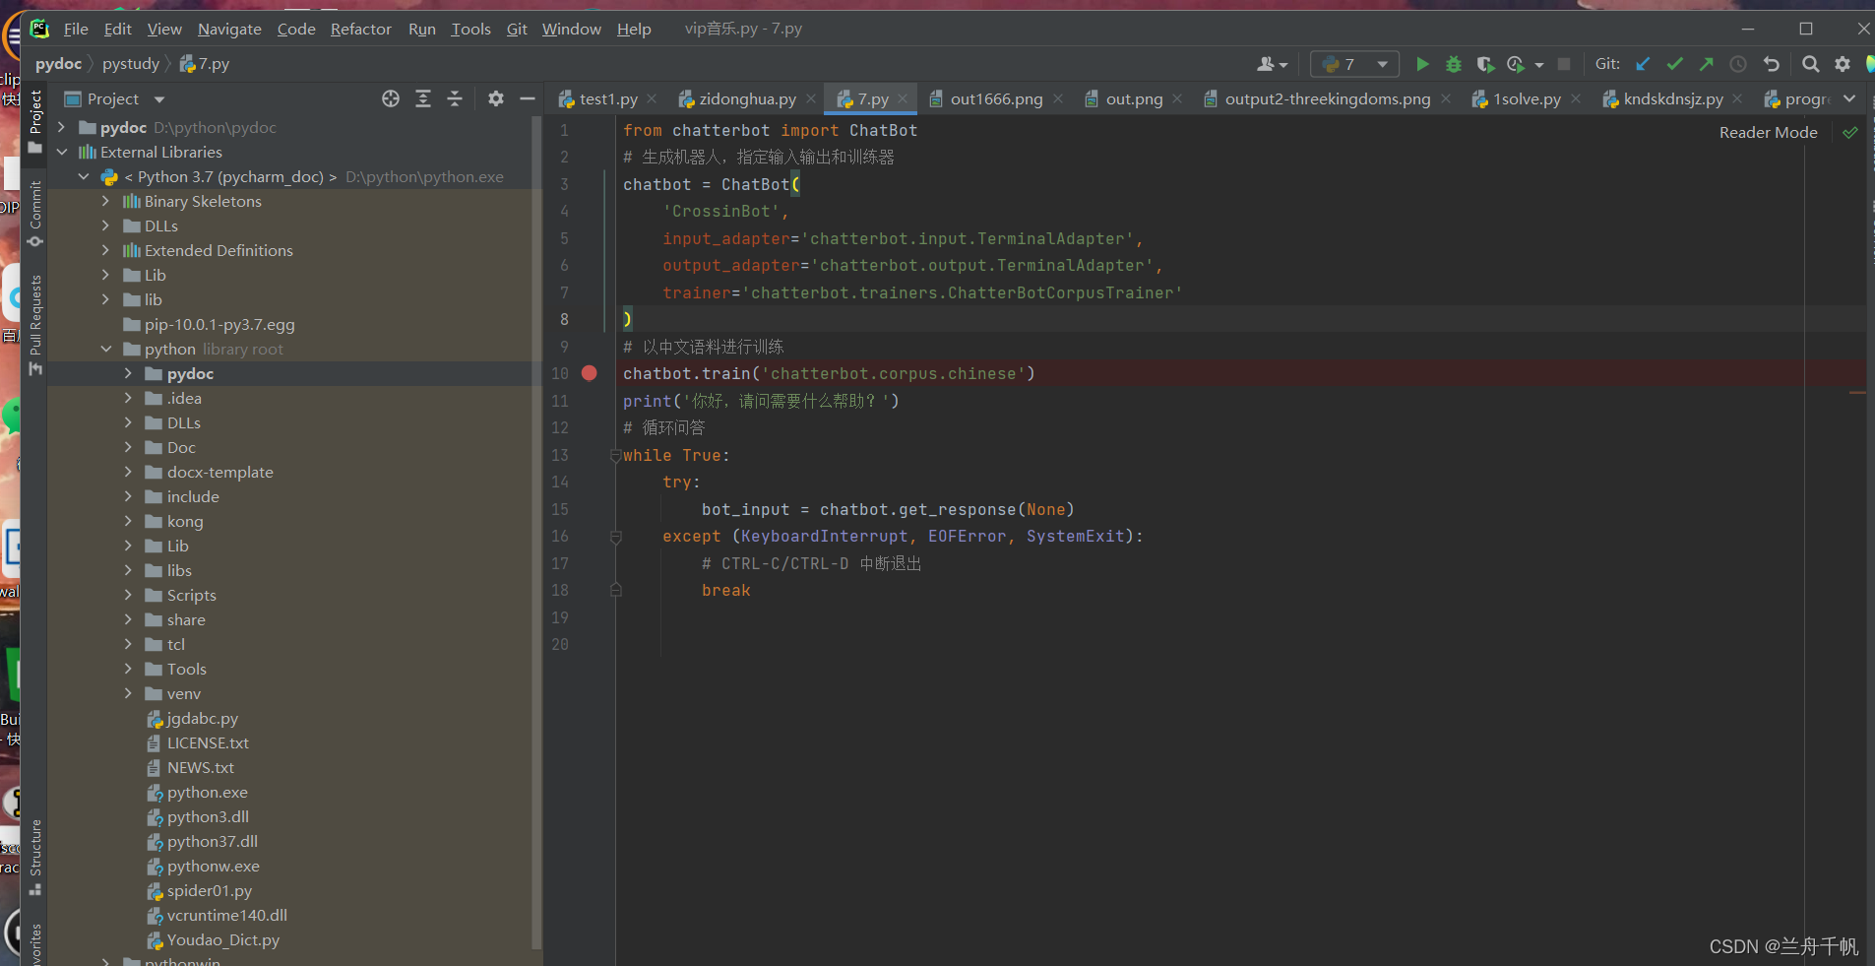Open Search Everywhere magnifier icon
This screenshot has height=966, width=1875.
point(1810,64)
